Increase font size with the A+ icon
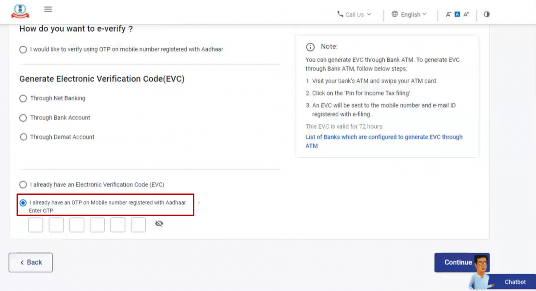 pyautogui.click(x=466, y=14)
